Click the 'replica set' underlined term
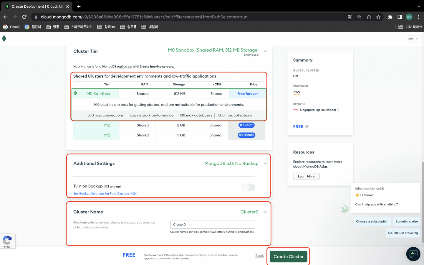The width and height of the screenshot is (424, 265). (125, 67)
